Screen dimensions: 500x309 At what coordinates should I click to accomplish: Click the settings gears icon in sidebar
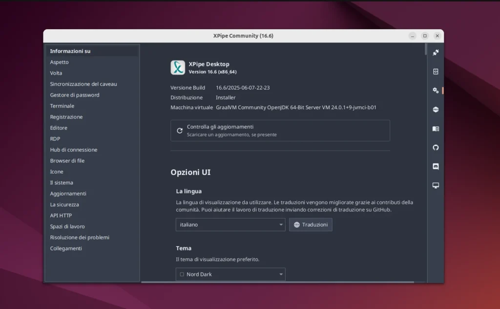pos(436,90)
